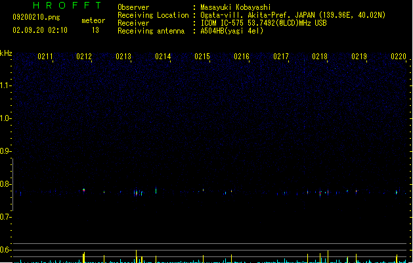Click the Observer label
This screenshot has width=413, height=263.
click(x=133, y=7)
